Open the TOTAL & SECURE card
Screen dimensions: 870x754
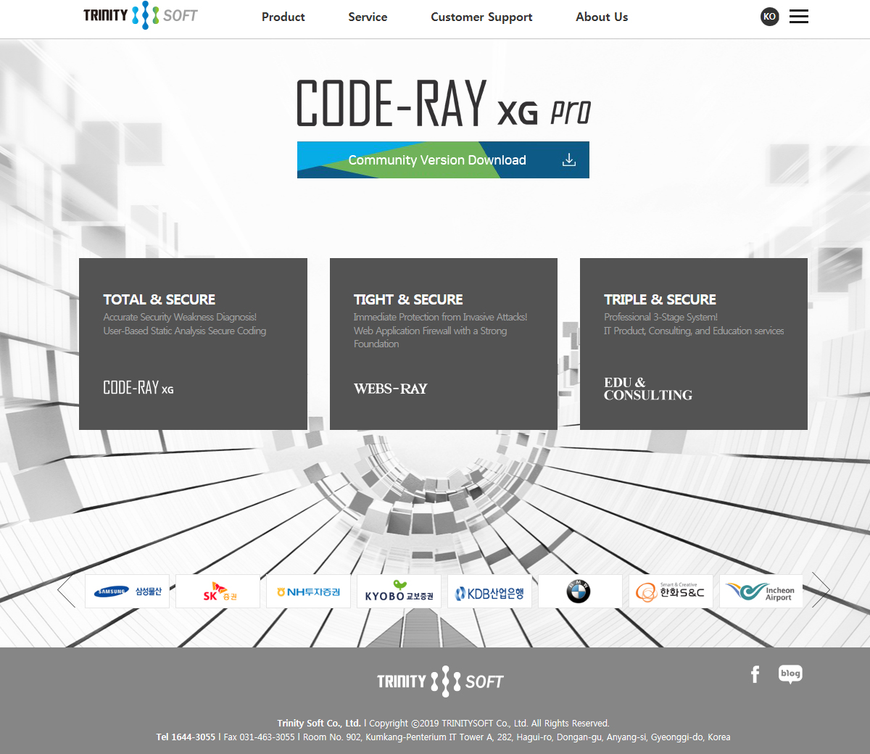tap(193, 344)
